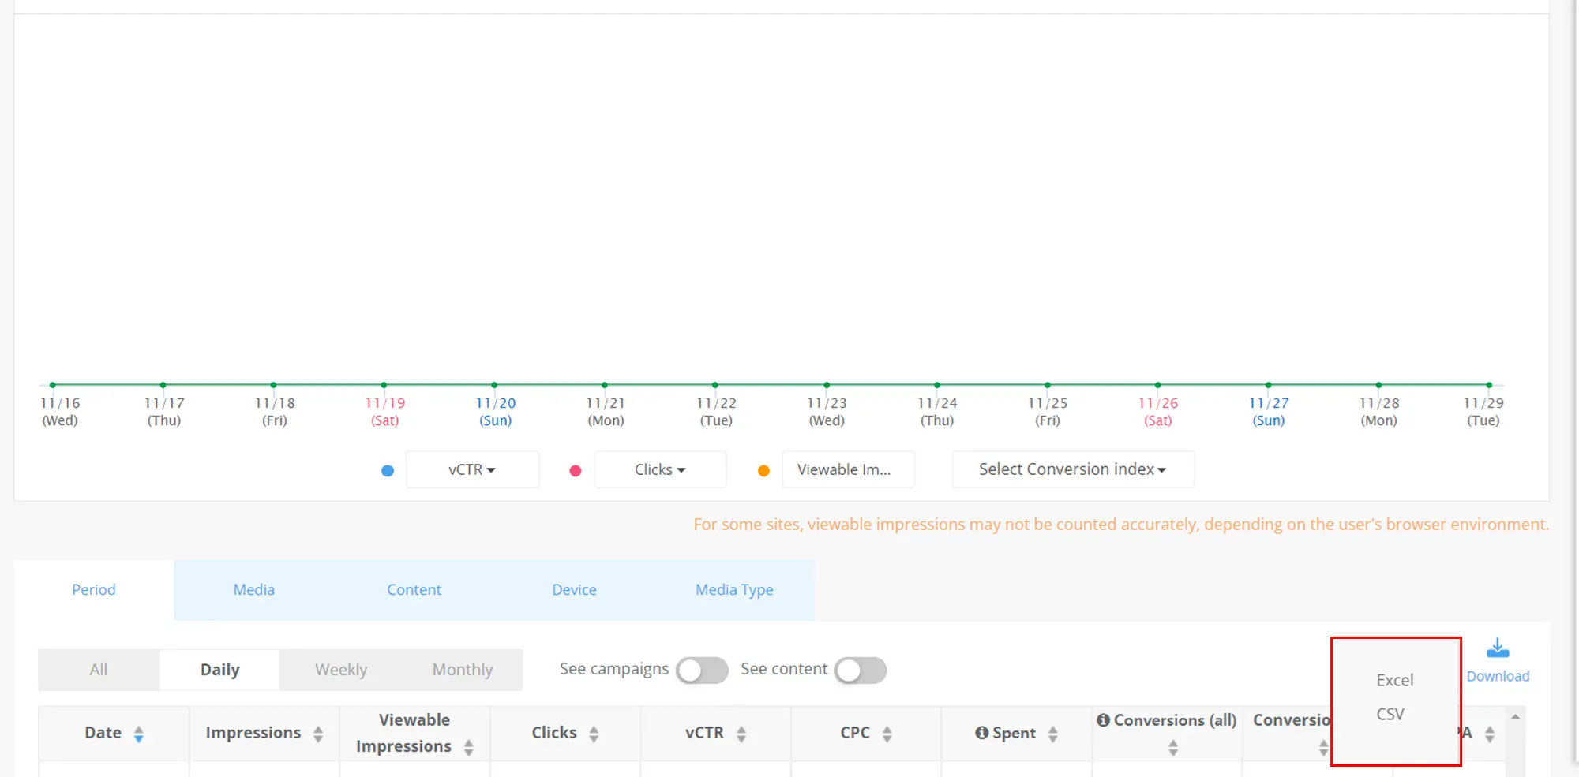Click the 11/18 (Fri) axis label
The image size is (1579, 777).
pyautogui.click(x=275, y=411)
